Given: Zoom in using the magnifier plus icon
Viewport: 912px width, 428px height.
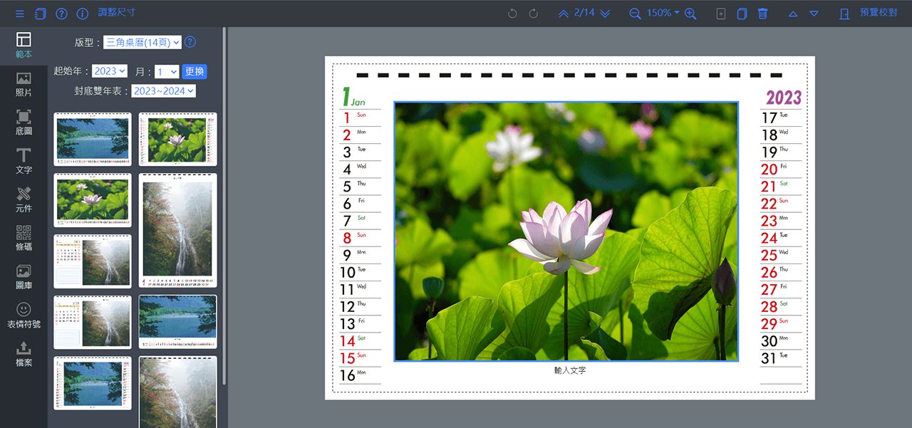Looking at the screenshot, I should pos(690,13).
